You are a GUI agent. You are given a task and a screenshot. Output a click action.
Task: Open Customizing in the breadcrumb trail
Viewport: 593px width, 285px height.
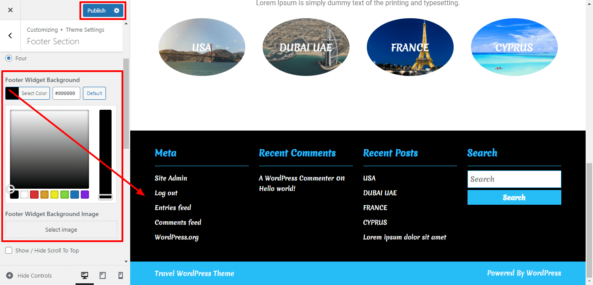point(42,29)
